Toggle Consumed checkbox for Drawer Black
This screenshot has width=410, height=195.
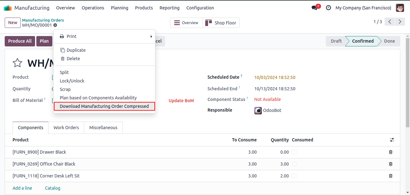294,152
